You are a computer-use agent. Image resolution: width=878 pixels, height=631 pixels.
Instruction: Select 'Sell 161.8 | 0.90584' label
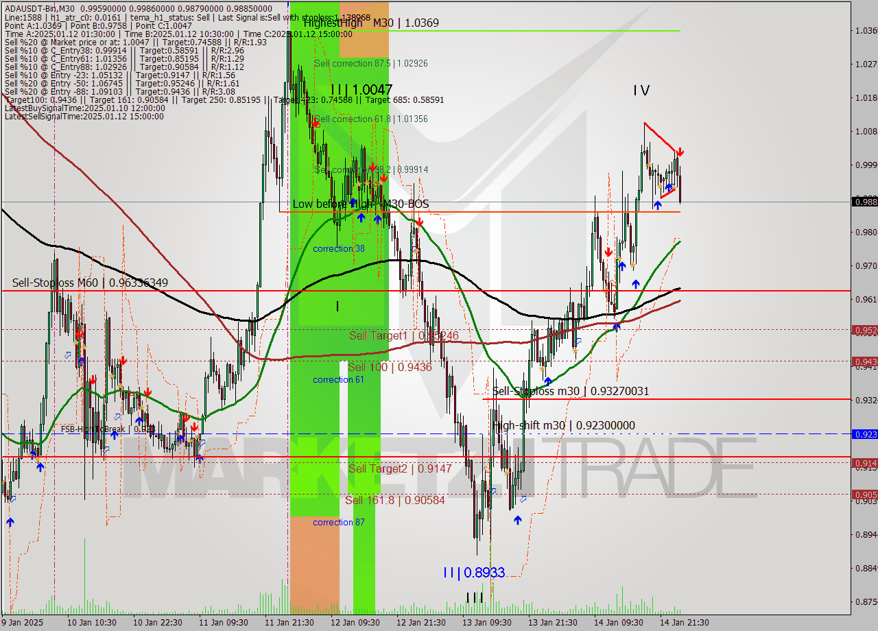coord(394,500)
